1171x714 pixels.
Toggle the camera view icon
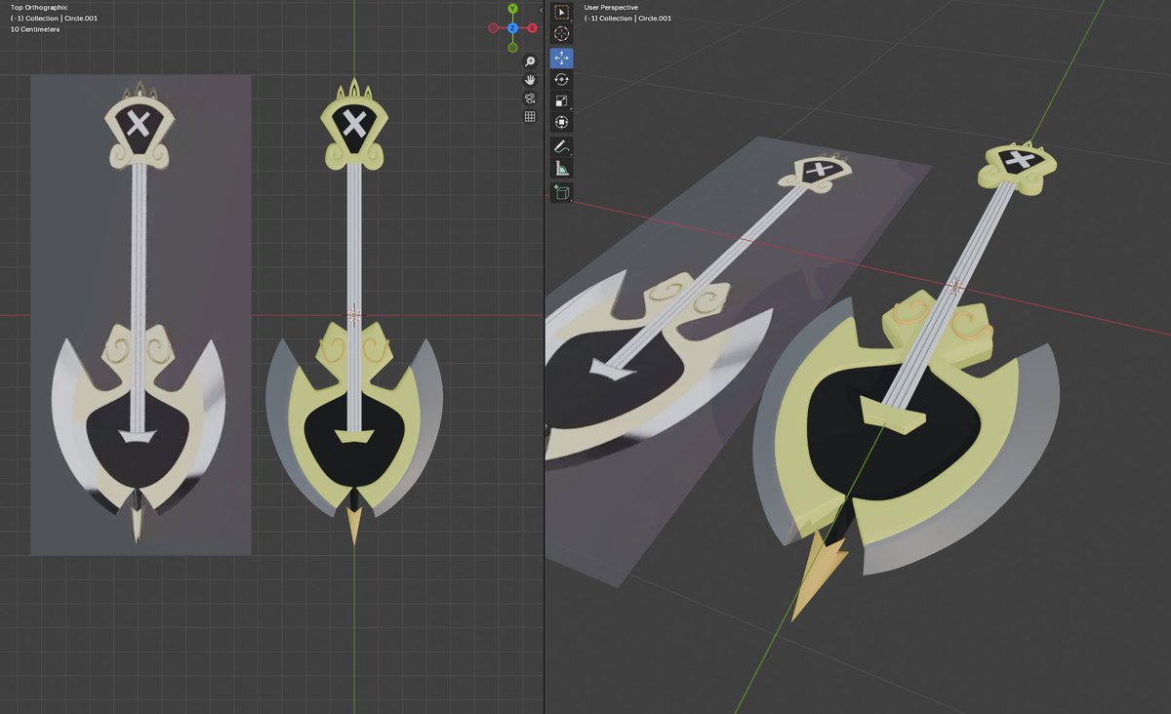pyautogui.click(x=530, y=99)
